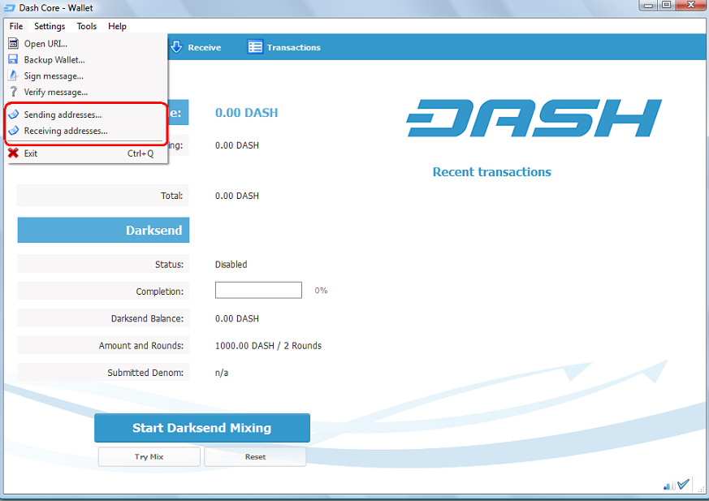Click the Darksend completion progress bar
Screen dimensions: 709x501
tap(258, 291)
